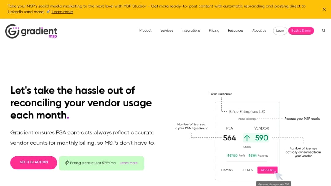Click the $71.50 Profit value
Image resolution: width=331 pixels, height=186 pixels.
236,156
